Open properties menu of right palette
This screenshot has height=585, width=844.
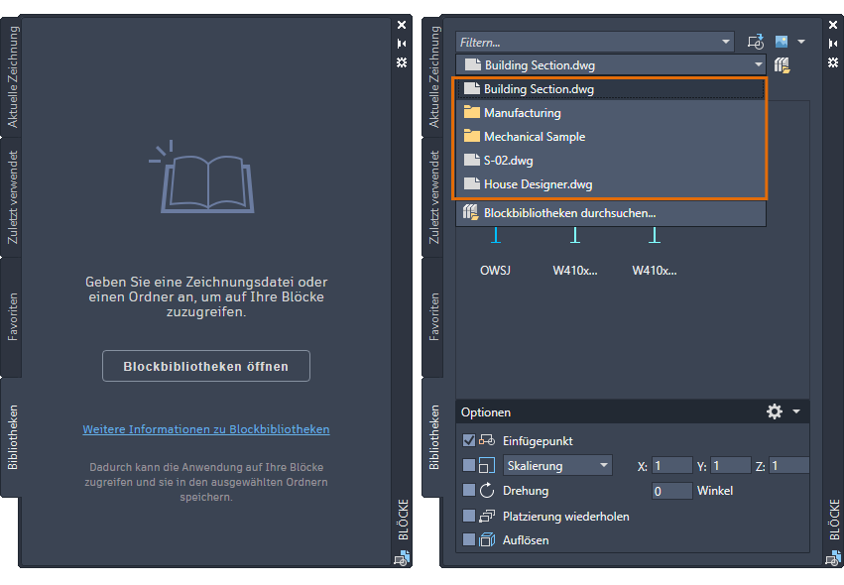tap(833, 62)
